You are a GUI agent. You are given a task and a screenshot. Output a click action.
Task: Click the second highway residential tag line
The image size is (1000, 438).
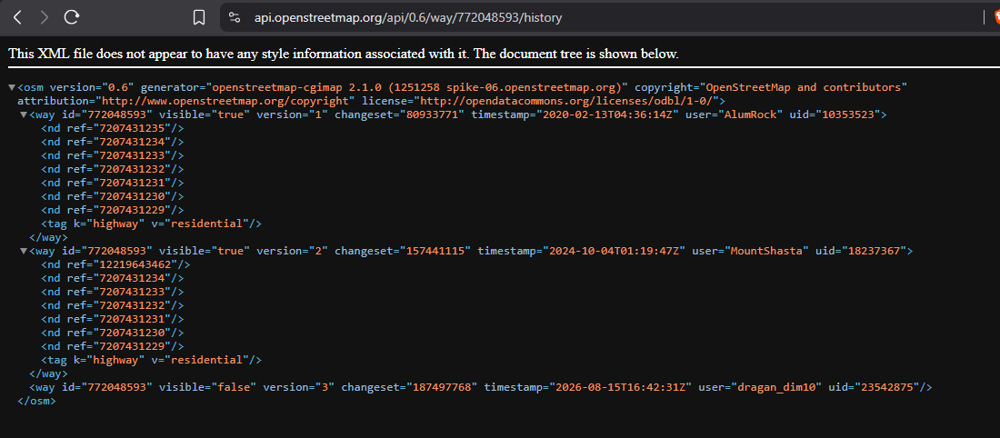[152, 360]
